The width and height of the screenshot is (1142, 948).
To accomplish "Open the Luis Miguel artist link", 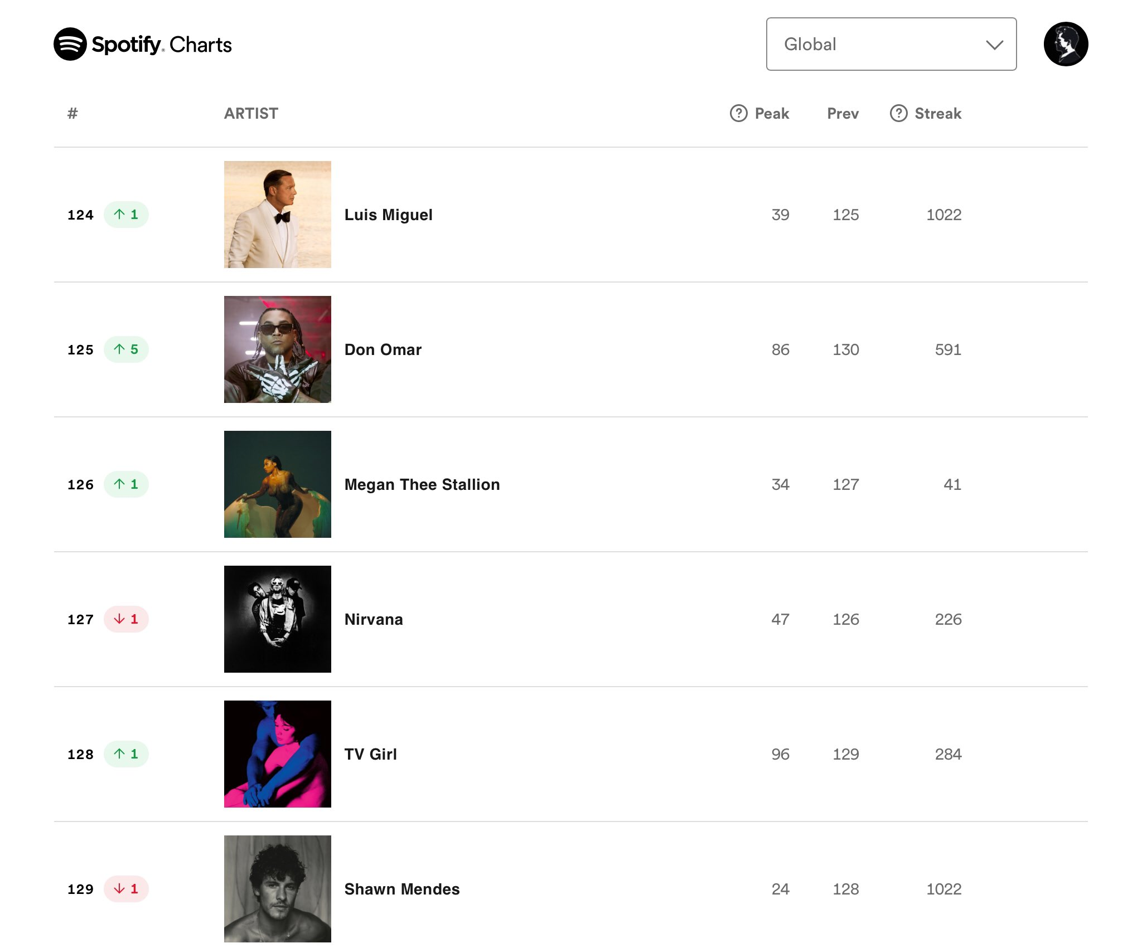I will click(x=388, y=215).
